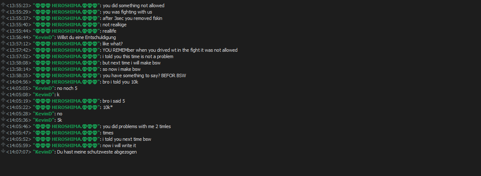The width and height of the screenshot is (481, 176).
Task: Click the message 'Willst du eine Entschuldigung'
Action: tap(86, 37)
